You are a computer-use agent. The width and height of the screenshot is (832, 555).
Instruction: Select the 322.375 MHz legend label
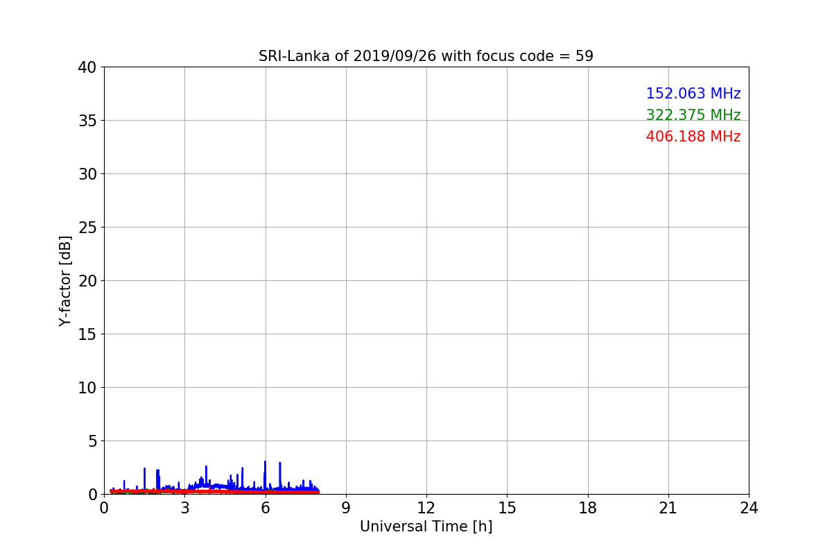pyautogui.click(x=693, y=115)
